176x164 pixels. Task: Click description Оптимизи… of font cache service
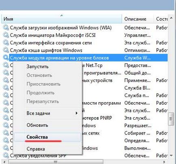point(137,50)
